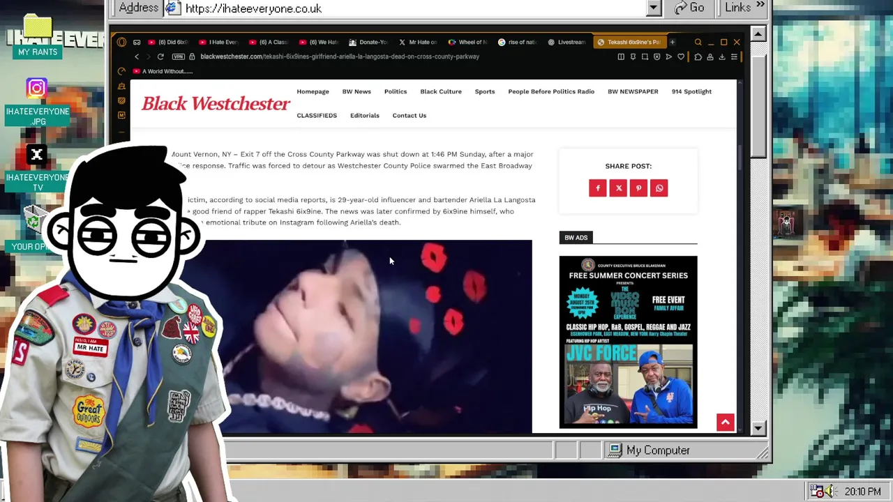The image size is (893, 502).
Task: Open the Opera easy setup menu icon
Action: click(734, 56)
